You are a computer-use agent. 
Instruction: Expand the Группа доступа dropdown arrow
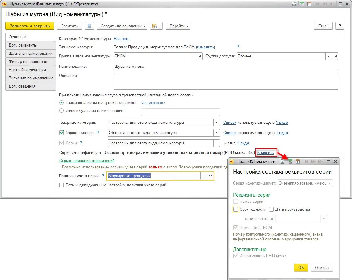(x=328, y=56)
